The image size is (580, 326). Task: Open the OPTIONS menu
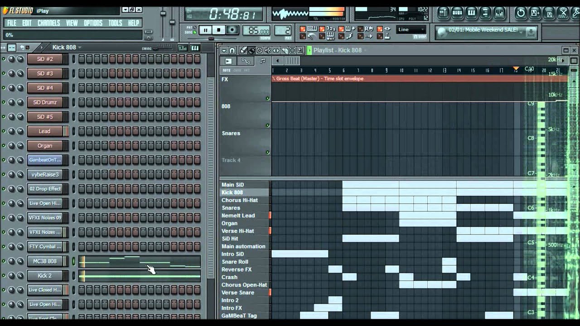[93, 23]
